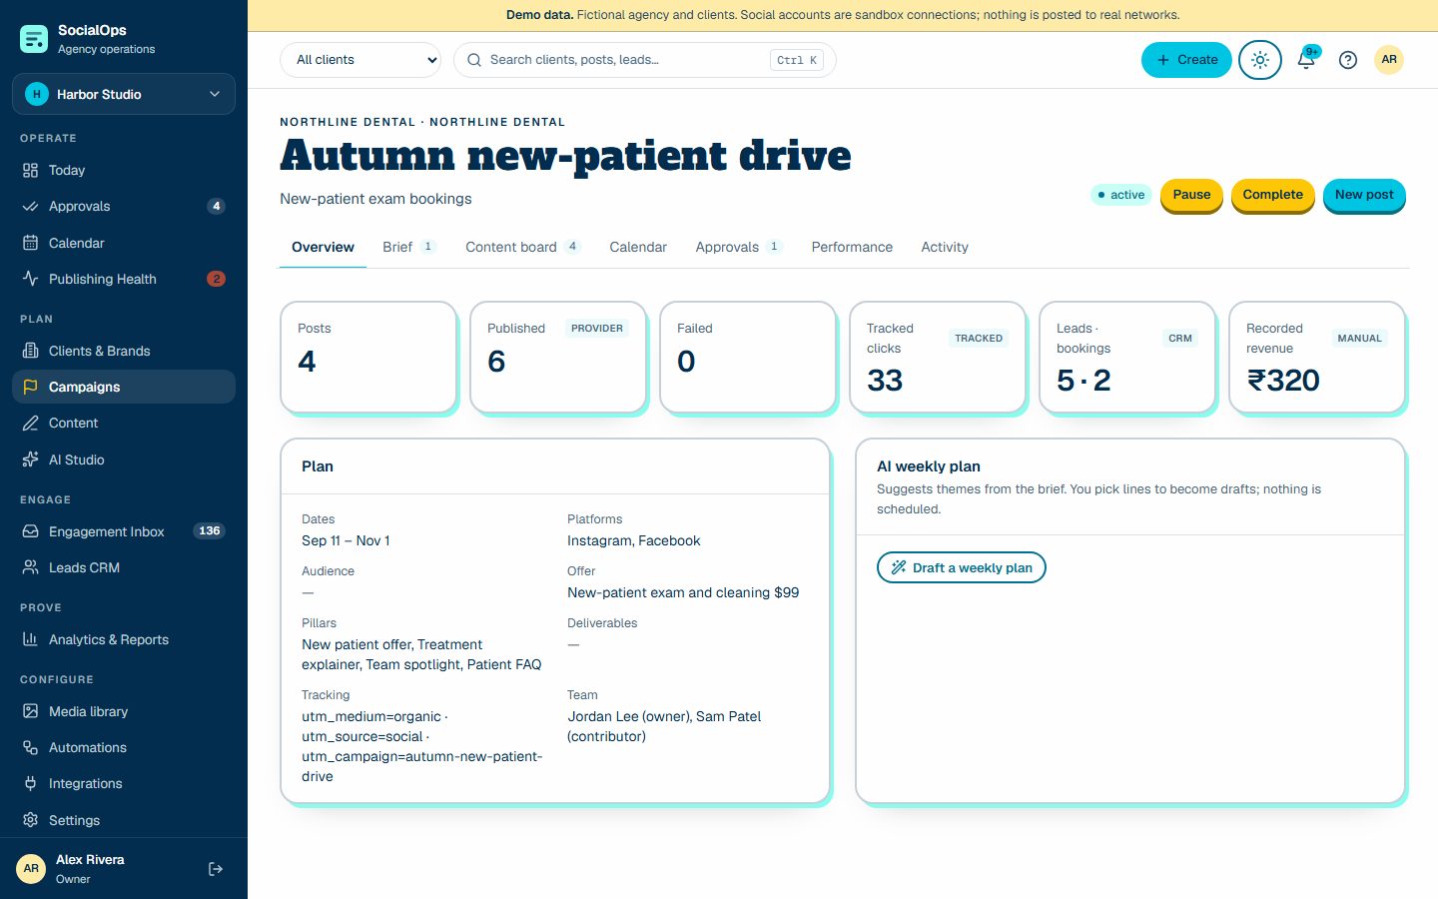Screen dimensions: 1438x899
Task: Click the Approvals count badge 4 in sidebar
Action: coord(216,206)
